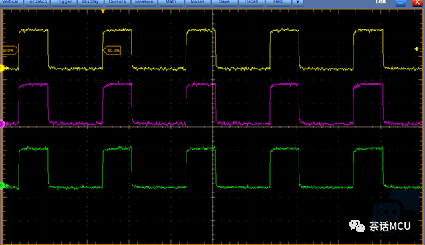Open the Trigger menu

coord(63,2)
